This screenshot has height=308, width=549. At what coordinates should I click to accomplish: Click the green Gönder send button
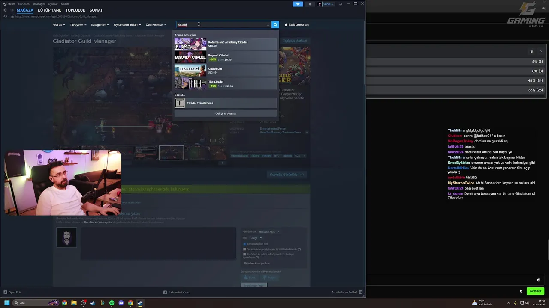point(535,291)
